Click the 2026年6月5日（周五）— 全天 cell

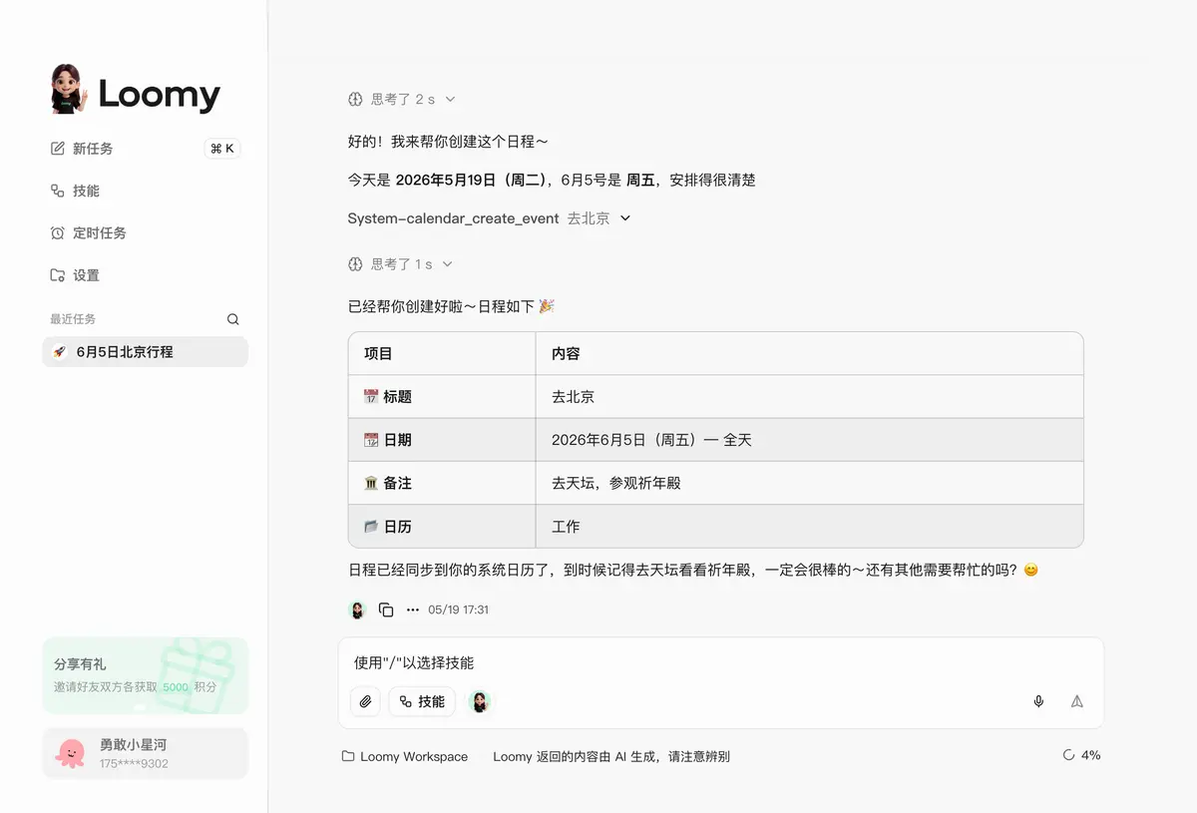click(x=809, y=439)
